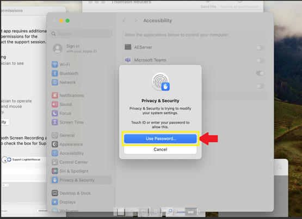
Task: Click the green zoom window button
Action: click(67, 21)
